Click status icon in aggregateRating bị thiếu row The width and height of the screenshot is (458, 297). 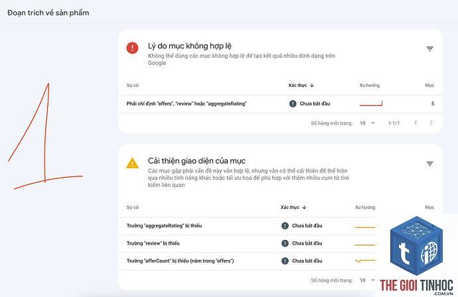pos(285,225)
